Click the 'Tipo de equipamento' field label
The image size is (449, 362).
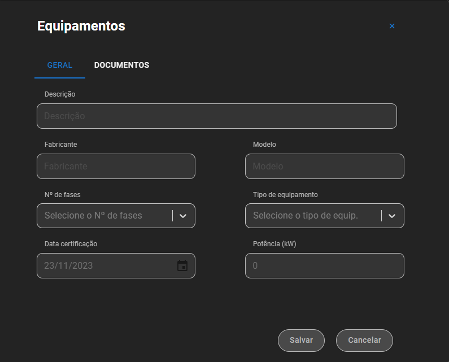pyautogui.click(x=285, y=194)
